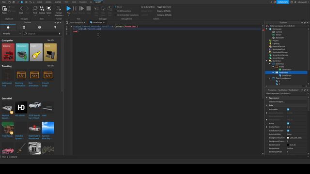Select Frame in Explorer tree
Image resolution: width=310 pixels, height=174 pixels.
281,67
